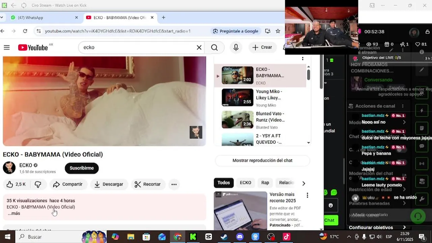
Task: Start voice search with the microphone icon
Action: point(236,48)
